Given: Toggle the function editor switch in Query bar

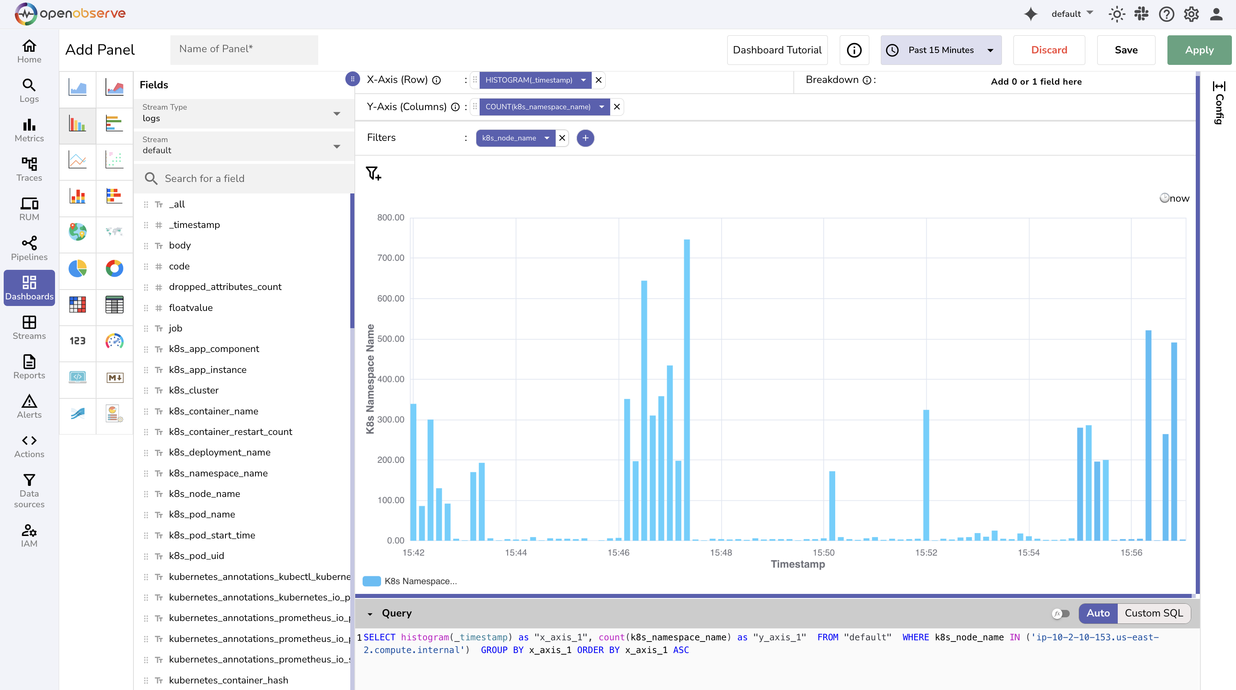Looking at the screenshot, I should [1061, 613].
